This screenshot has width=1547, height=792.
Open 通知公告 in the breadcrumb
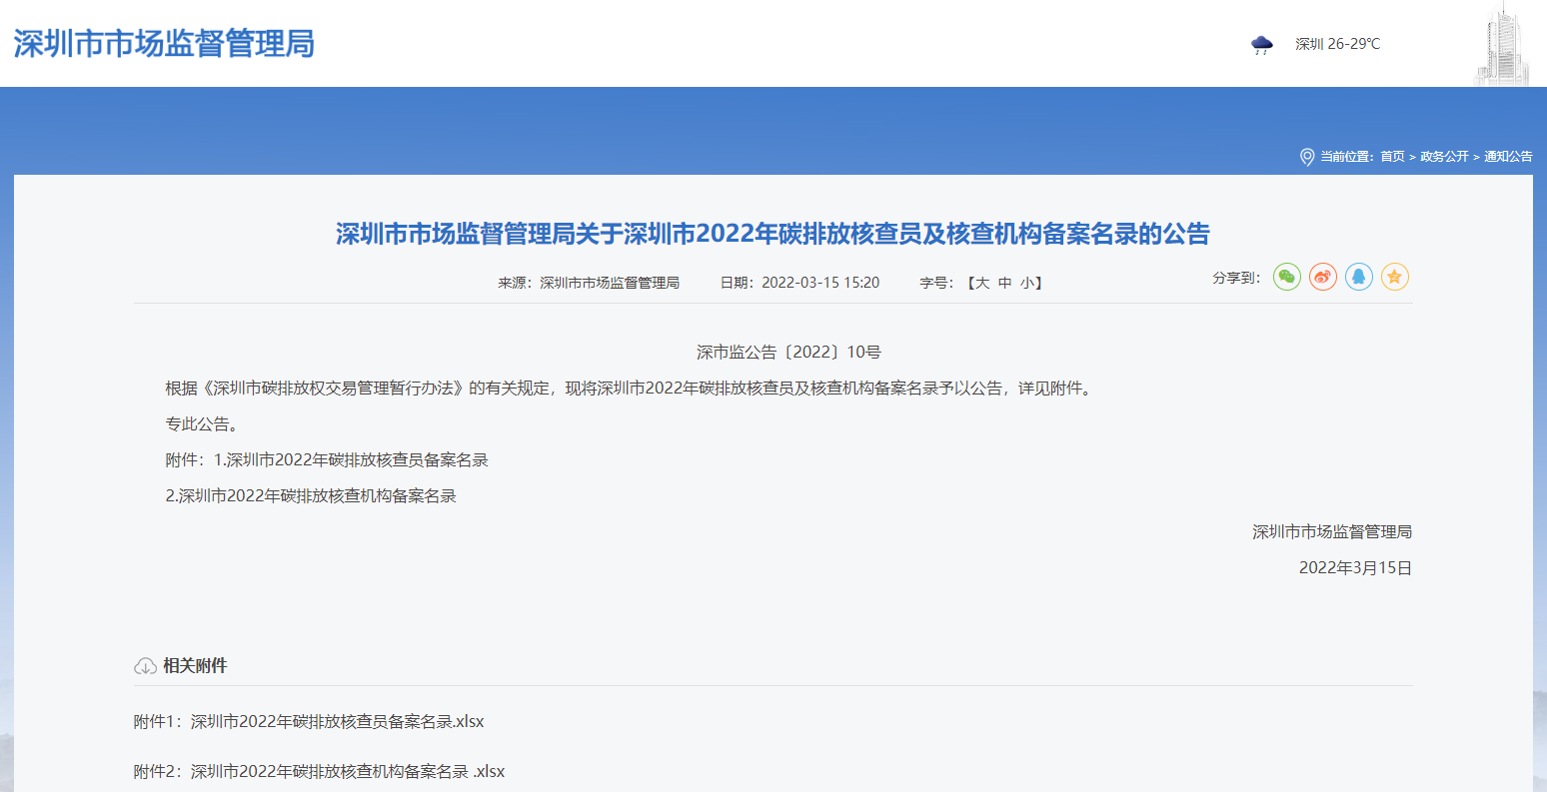1508,157
